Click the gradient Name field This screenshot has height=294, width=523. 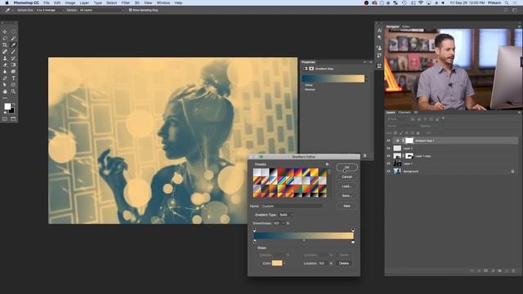pyautogui.click(x=292, y=207)
